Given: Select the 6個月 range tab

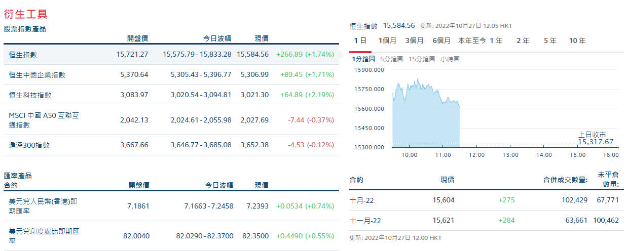Looking at the screenshot, I should coord(441,41).
